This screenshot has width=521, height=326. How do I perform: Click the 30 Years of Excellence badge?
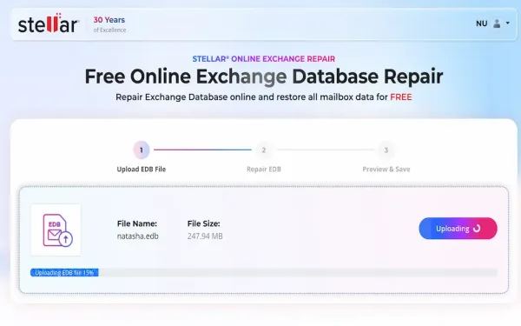point(109,24)
